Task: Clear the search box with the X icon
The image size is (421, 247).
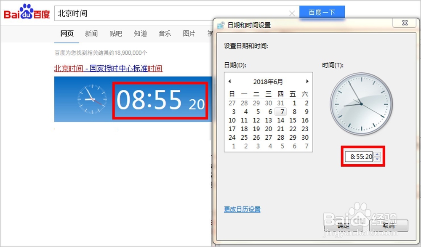Action: tap(292, 13)
